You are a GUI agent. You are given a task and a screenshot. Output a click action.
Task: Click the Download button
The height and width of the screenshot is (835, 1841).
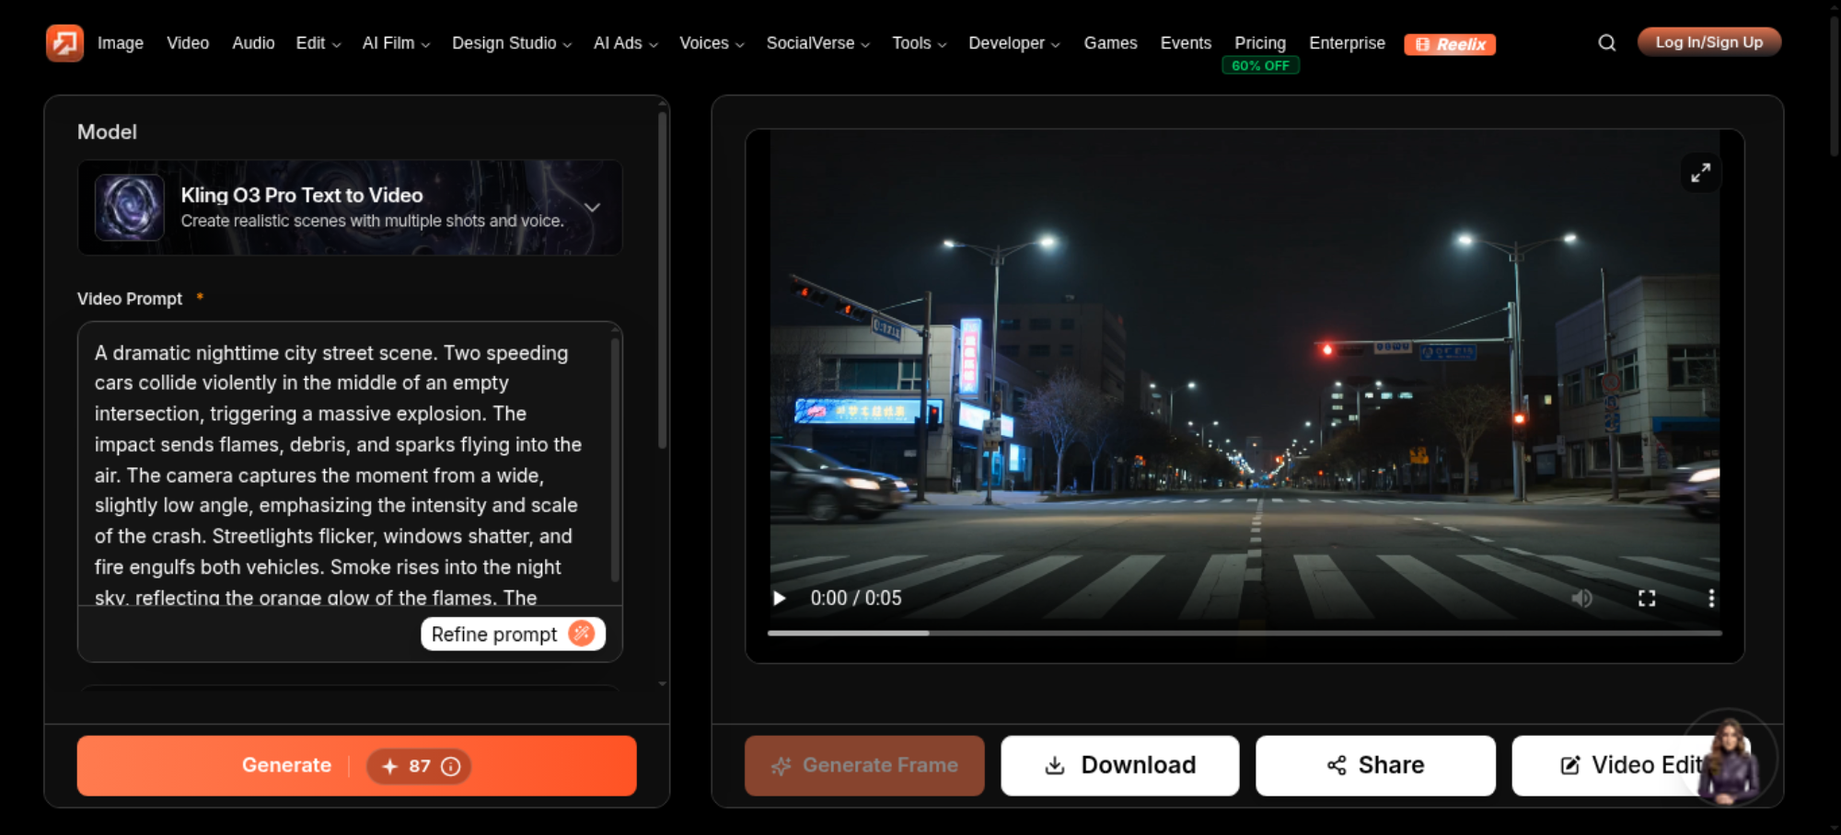coord(1120,766)
